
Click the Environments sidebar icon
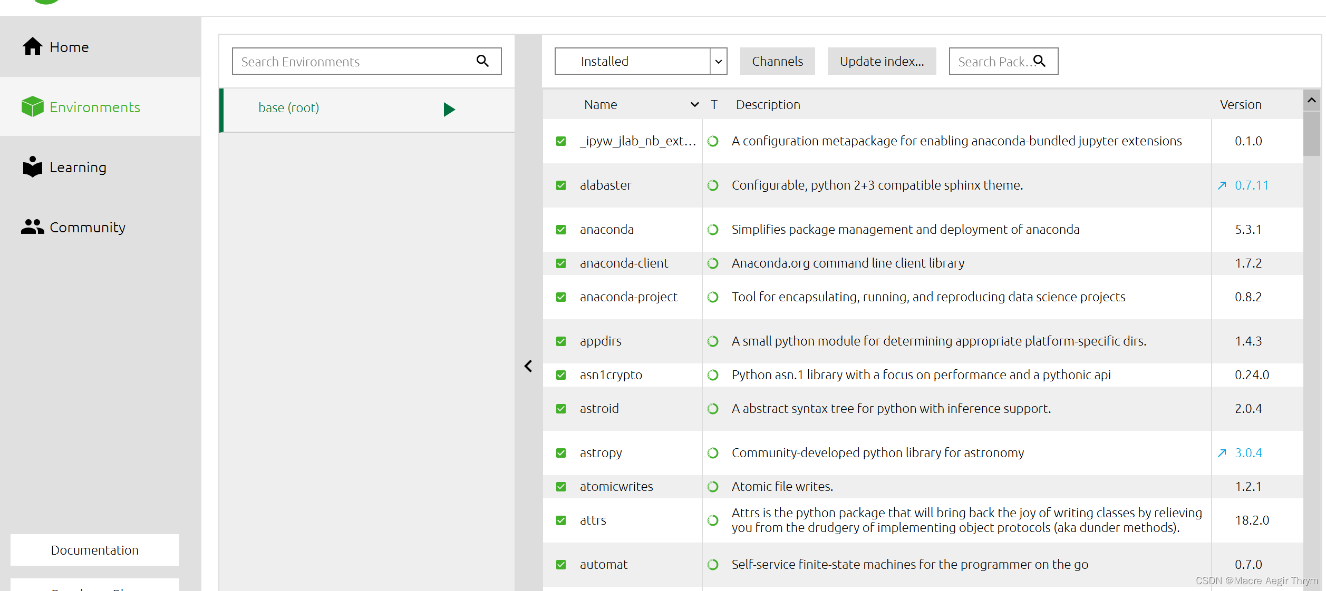tap(31, 106)
